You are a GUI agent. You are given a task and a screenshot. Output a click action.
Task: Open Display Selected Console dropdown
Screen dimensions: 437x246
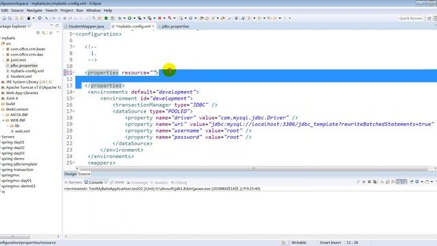click(422, 182)
